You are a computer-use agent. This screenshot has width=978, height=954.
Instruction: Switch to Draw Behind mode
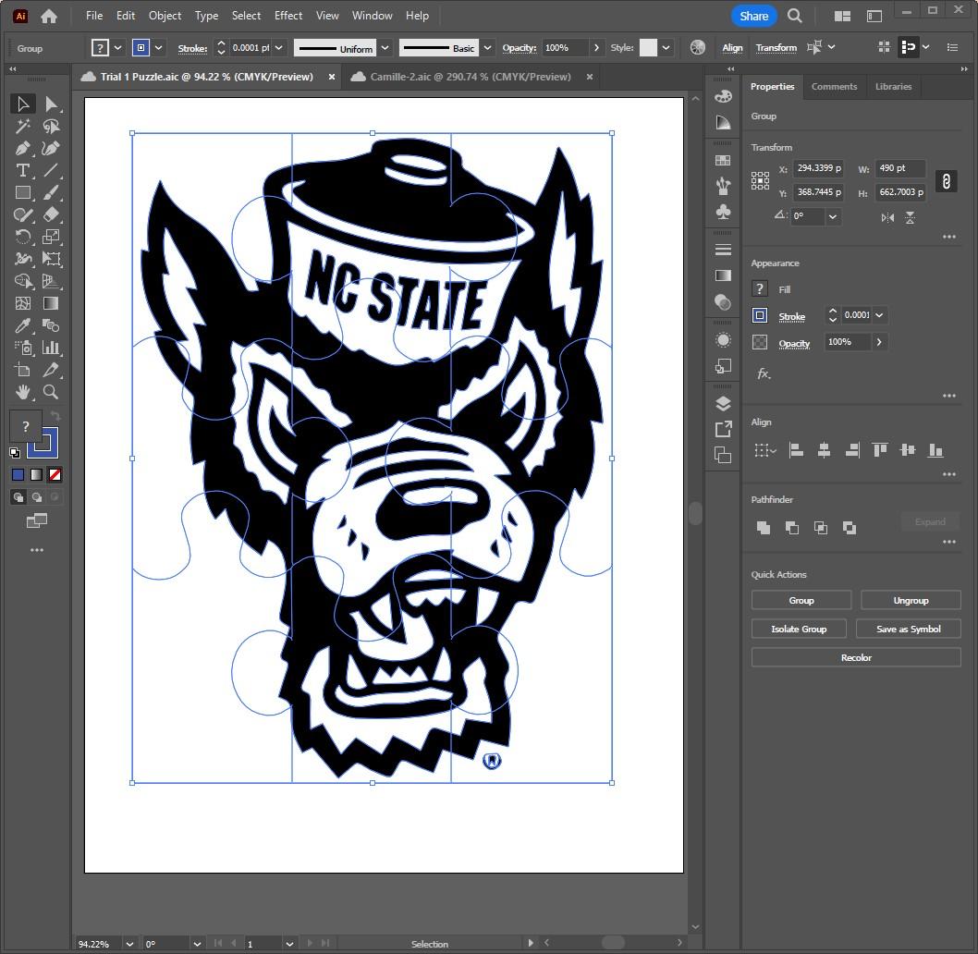click(37, 497)
